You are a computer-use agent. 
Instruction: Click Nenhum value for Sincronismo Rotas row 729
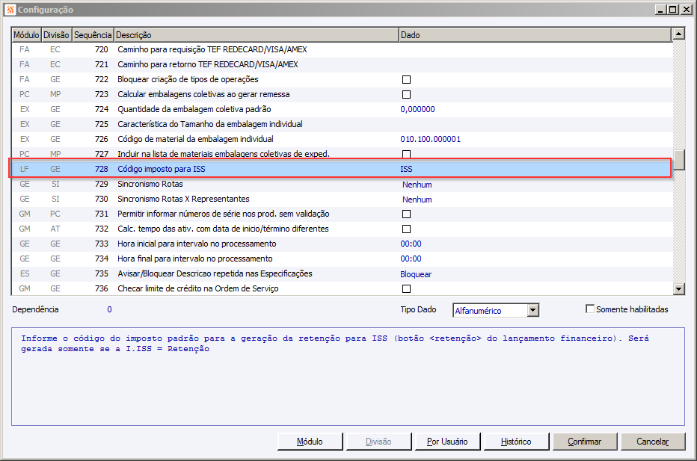click(417, 185)
